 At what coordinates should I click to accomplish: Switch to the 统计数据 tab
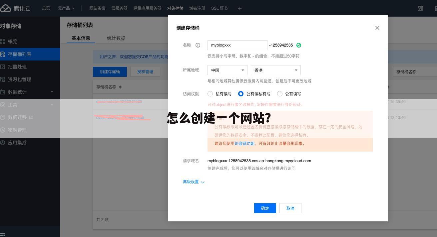click(x=116, y=38)
